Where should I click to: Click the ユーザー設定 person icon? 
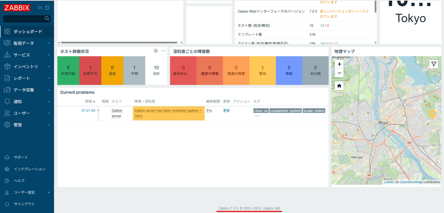coord(7,192)
